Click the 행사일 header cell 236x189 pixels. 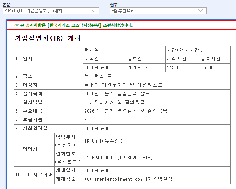pos(124,50)
